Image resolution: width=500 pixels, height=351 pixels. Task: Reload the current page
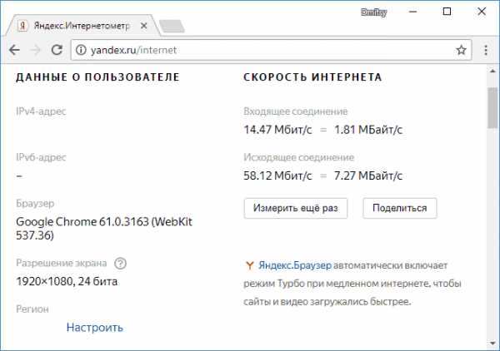[57, 50]
